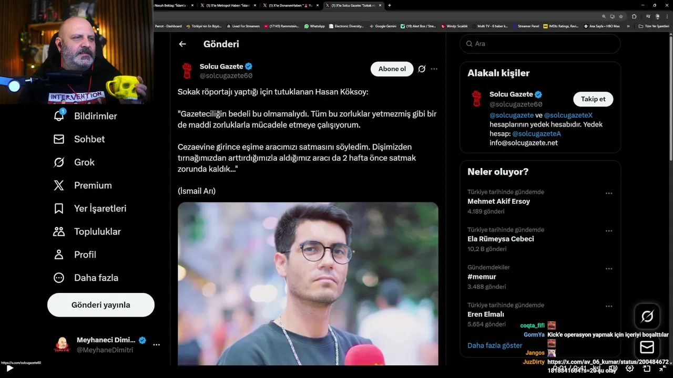The height and width of the screenshot is (378, 673).
Task: Open Eren Elmalı trend
Action: coord(486,314)
